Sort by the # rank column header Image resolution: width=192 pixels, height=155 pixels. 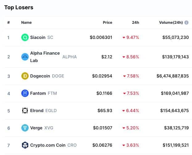pyautogui.click(x=8, y=23)
